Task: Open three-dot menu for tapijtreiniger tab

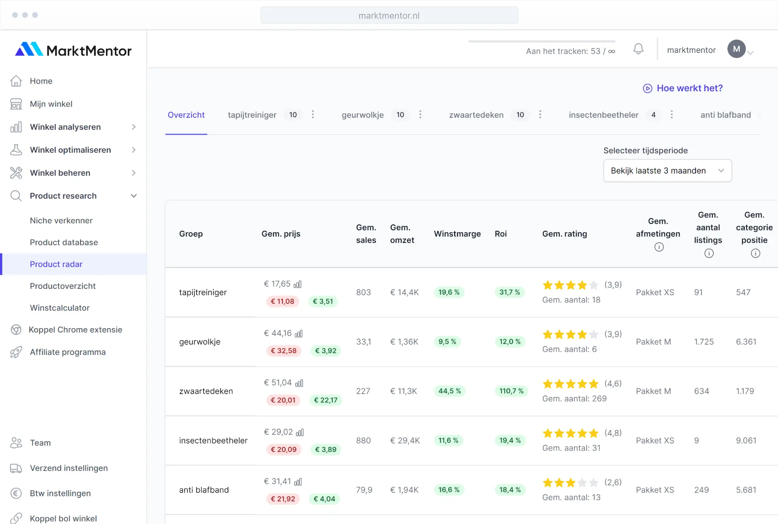Action: point(313,115)
